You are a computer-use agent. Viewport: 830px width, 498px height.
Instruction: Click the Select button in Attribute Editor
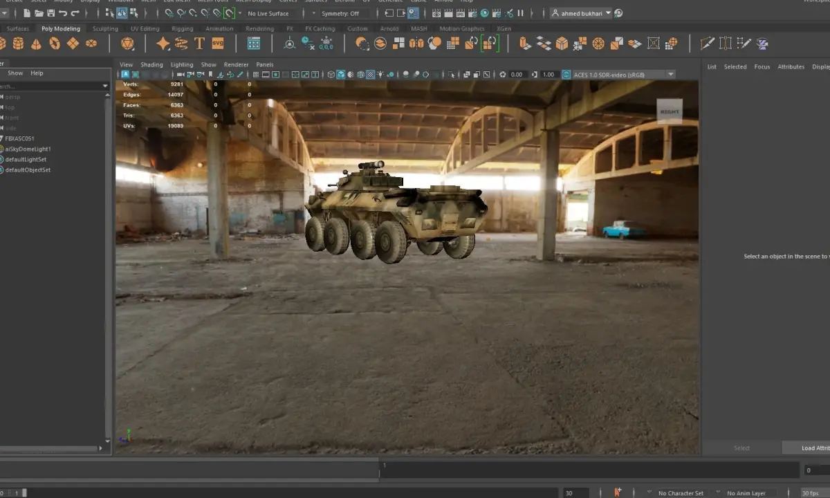(x=741, y=448)
